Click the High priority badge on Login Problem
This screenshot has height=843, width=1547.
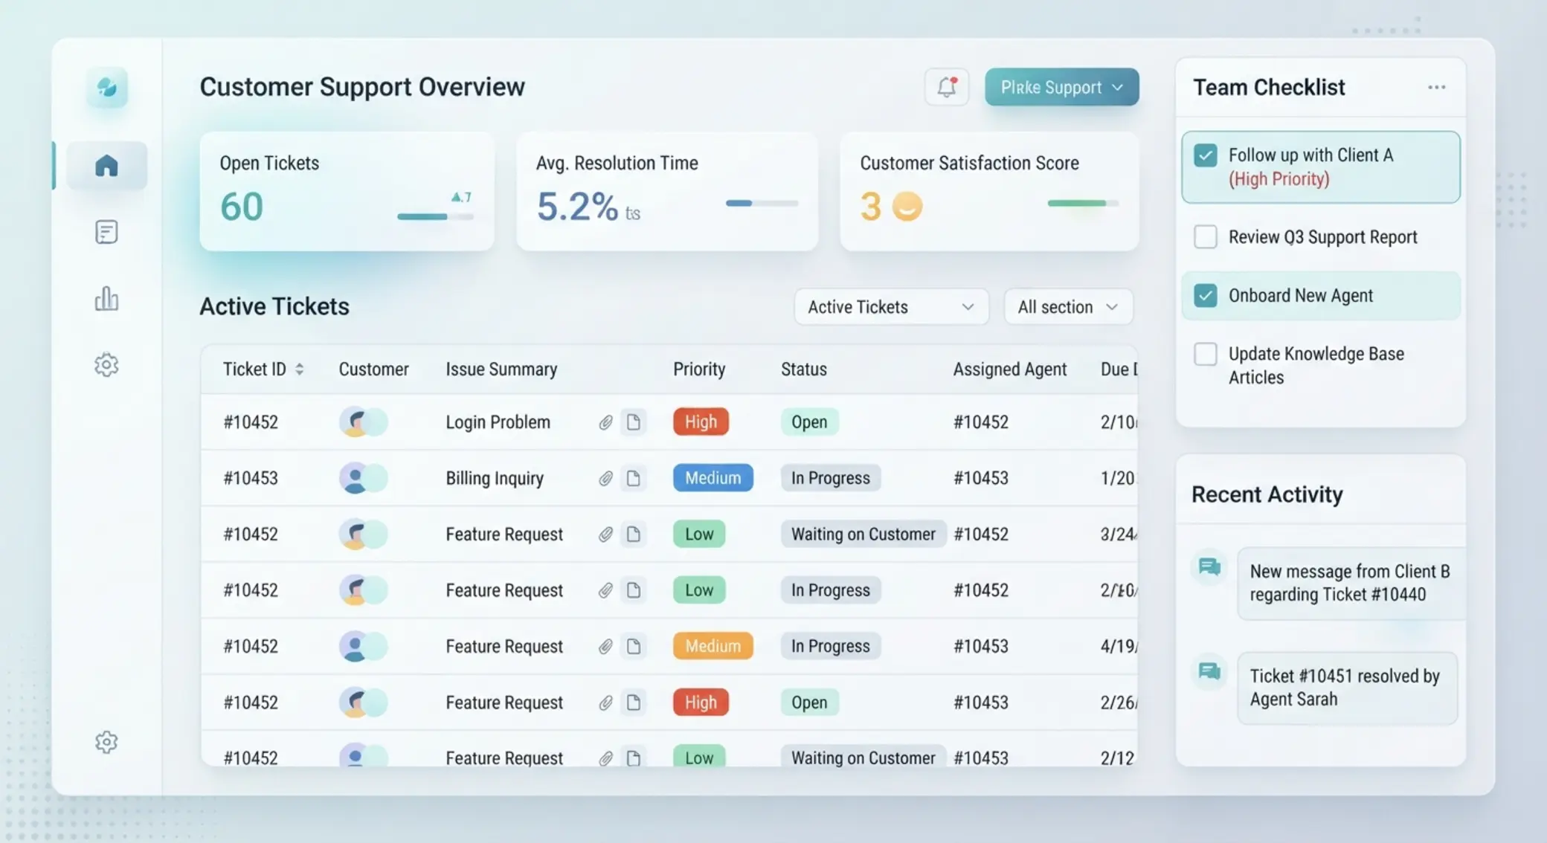701,422
